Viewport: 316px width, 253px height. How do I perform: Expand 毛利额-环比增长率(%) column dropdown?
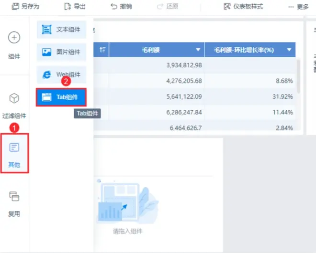pos(289,50)
